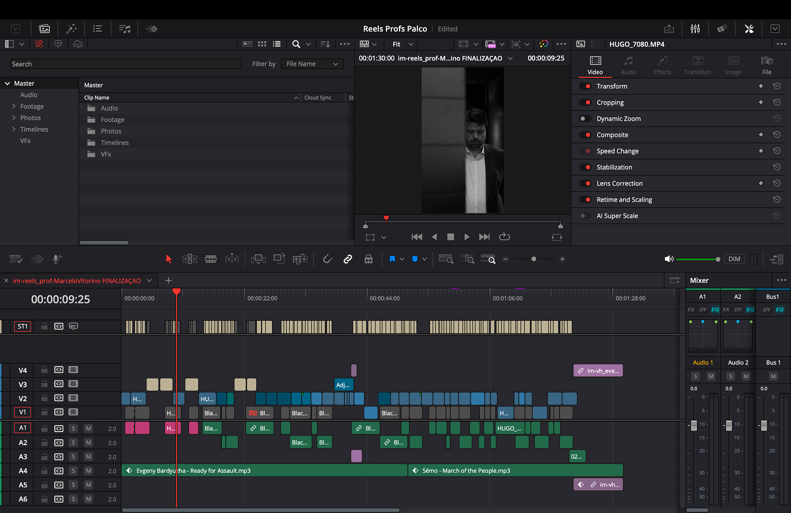Expand the Photos bin in sidebar
Viewport: 791px width, 513px height.
point(14,118)
